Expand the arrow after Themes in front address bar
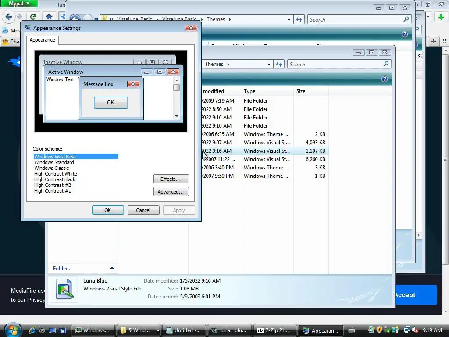 point(228,64)
